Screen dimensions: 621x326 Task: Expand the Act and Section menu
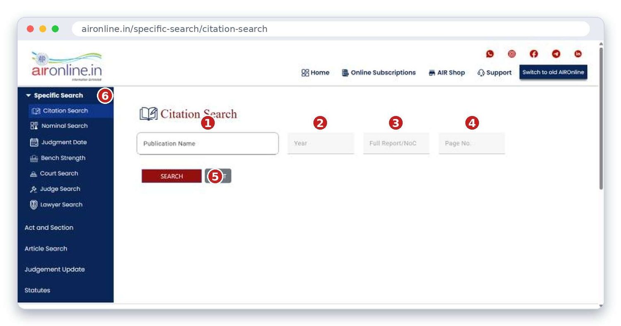point(49,228)
